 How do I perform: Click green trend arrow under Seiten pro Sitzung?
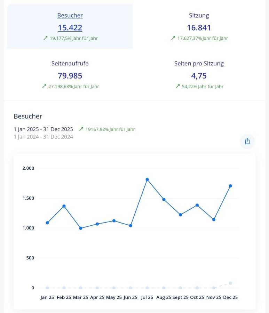point(177,86)
